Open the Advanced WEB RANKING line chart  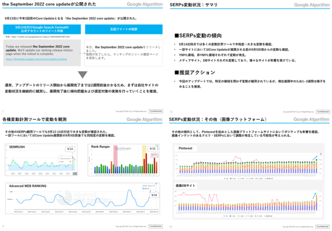tap(83, 198)
